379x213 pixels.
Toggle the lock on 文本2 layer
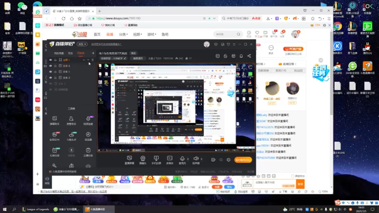(x=55, y=78)
